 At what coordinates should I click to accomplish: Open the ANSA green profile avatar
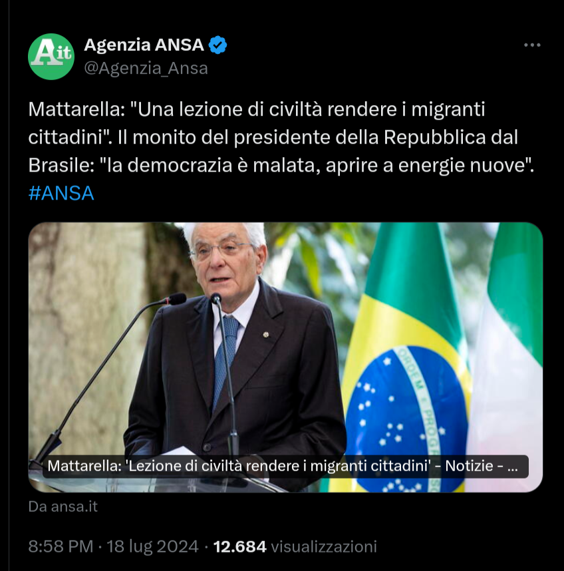[x=51, y=57]
